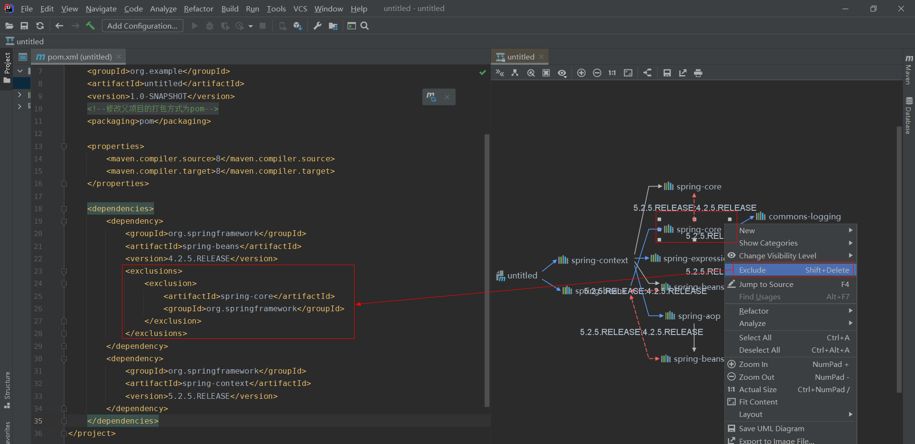Open the Run Anything terminal icon

[x=352, y=26]
